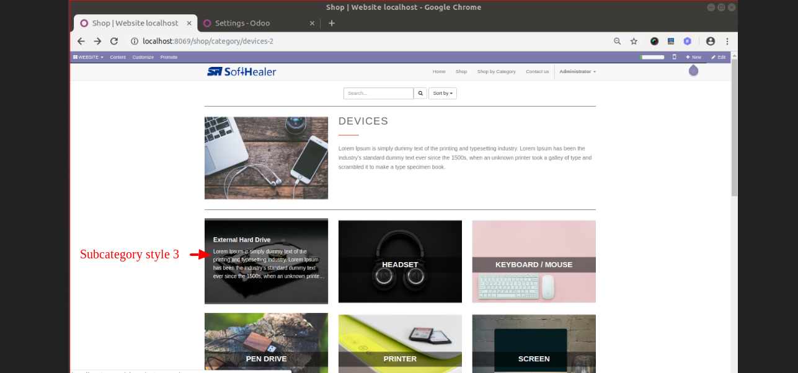
Task: Expand the Sort by dropdown
Action: pyautogui.click(x=443, y=94)
